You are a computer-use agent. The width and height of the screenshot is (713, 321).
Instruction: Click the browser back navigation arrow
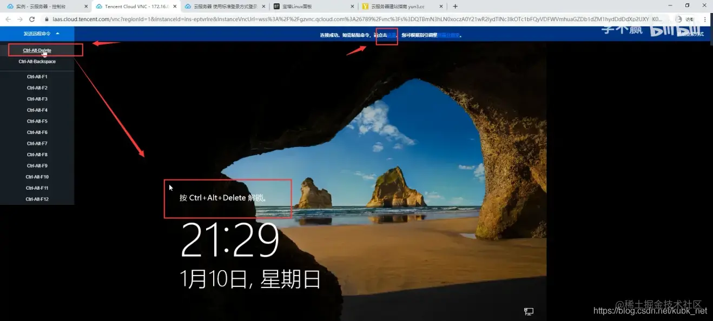(x=8, y=18)
